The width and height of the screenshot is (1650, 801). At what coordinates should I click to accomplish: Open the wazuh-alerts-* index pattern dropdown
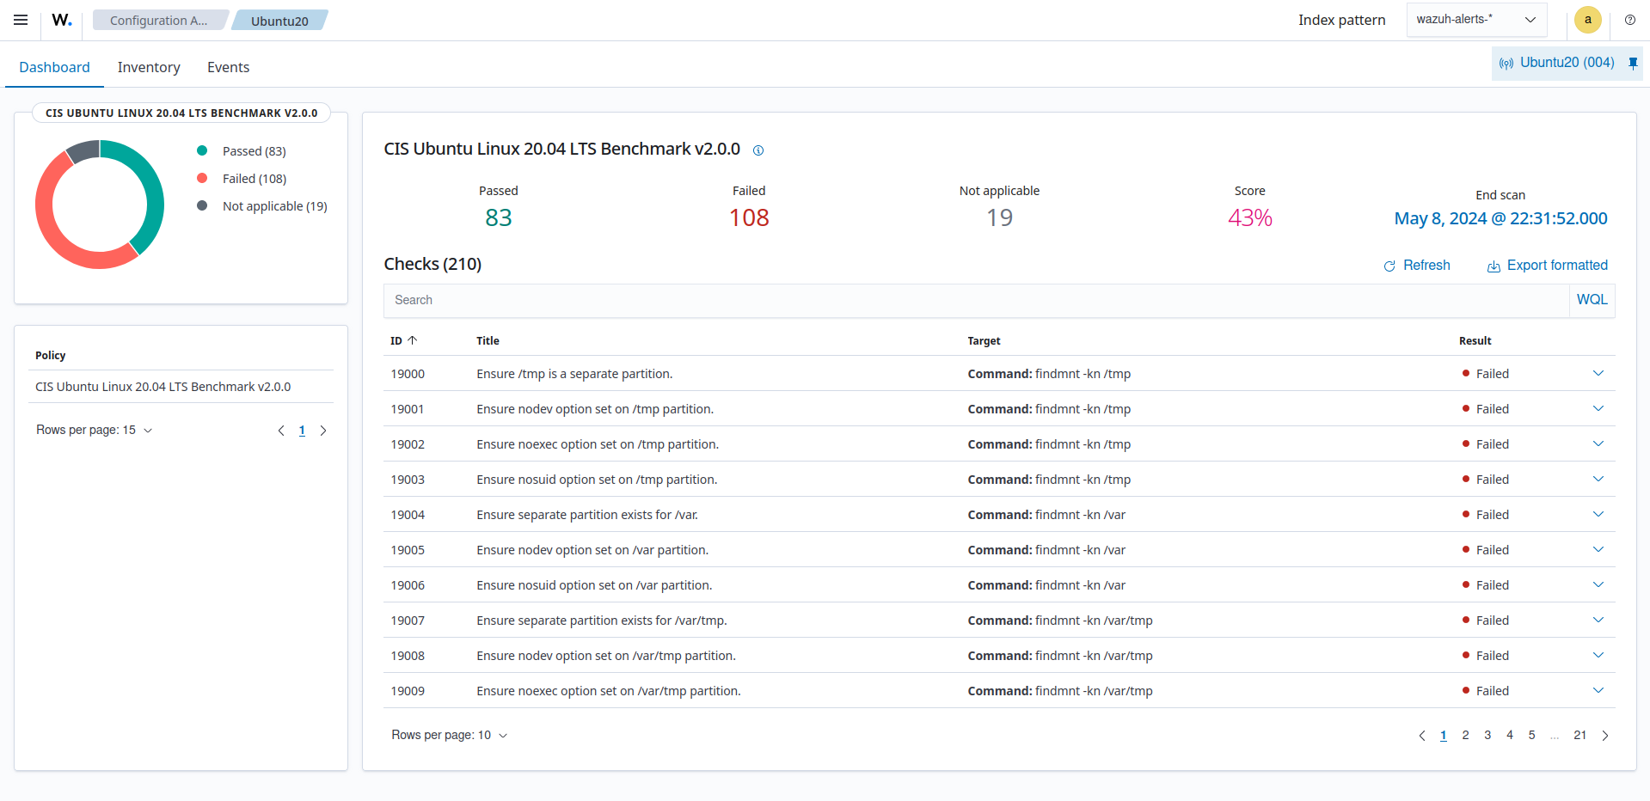tap(1475, 19)
